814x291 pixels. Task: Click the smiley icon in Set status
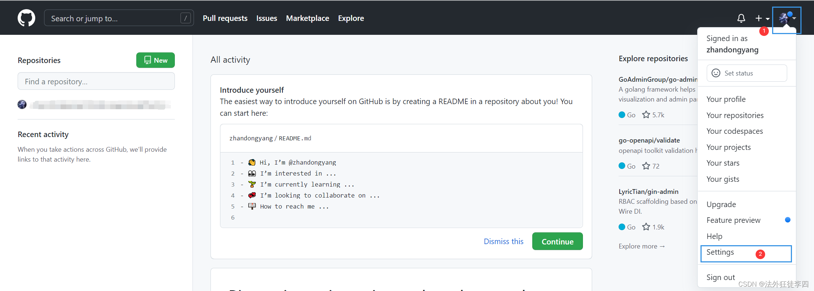[x=716, y=73]
